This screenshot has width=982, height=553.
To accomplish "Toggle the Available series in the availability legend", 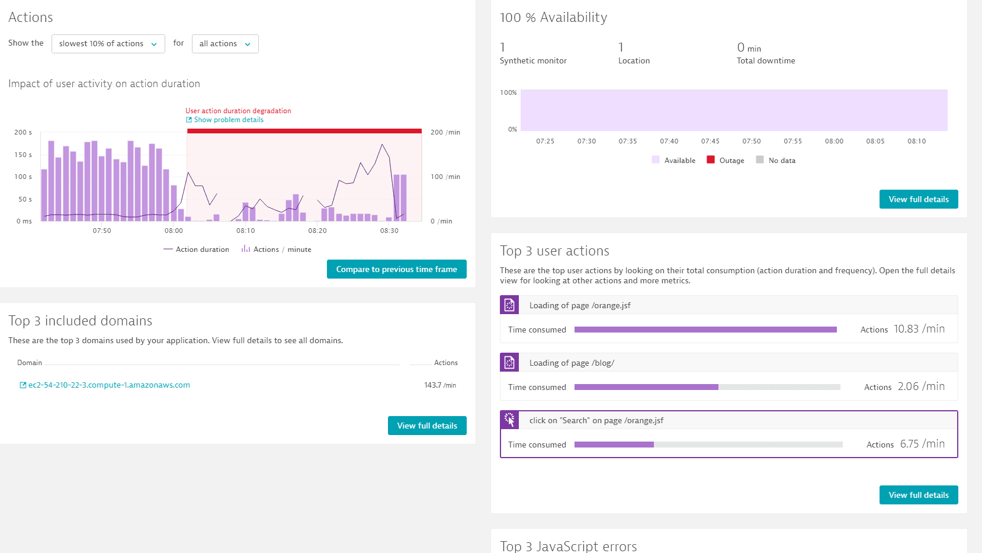I will tap(673, 161).
